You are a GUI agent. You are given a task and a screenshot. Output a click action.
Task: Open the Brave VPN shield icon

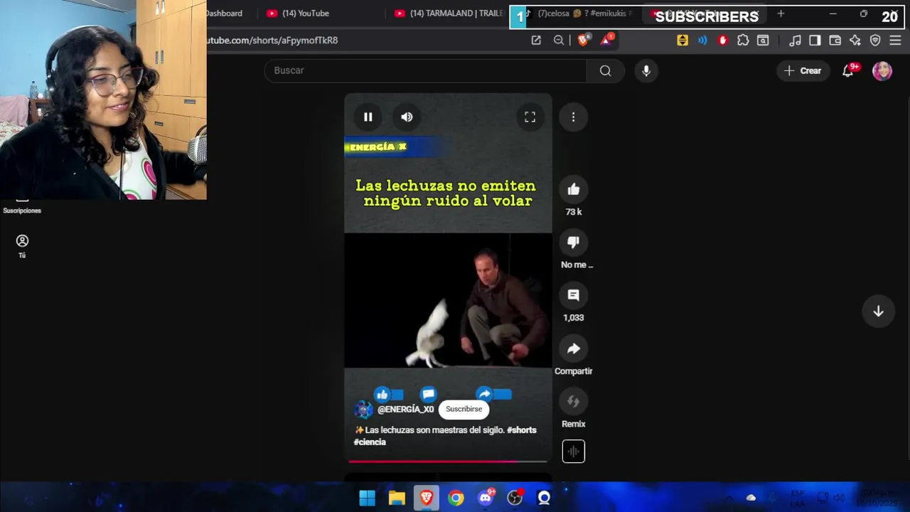click(x=875, y=41)
